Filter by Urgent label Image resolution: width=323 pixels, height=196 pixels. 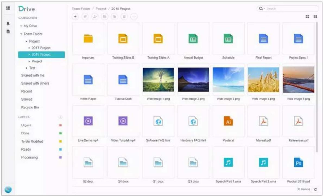pos(26,125)
